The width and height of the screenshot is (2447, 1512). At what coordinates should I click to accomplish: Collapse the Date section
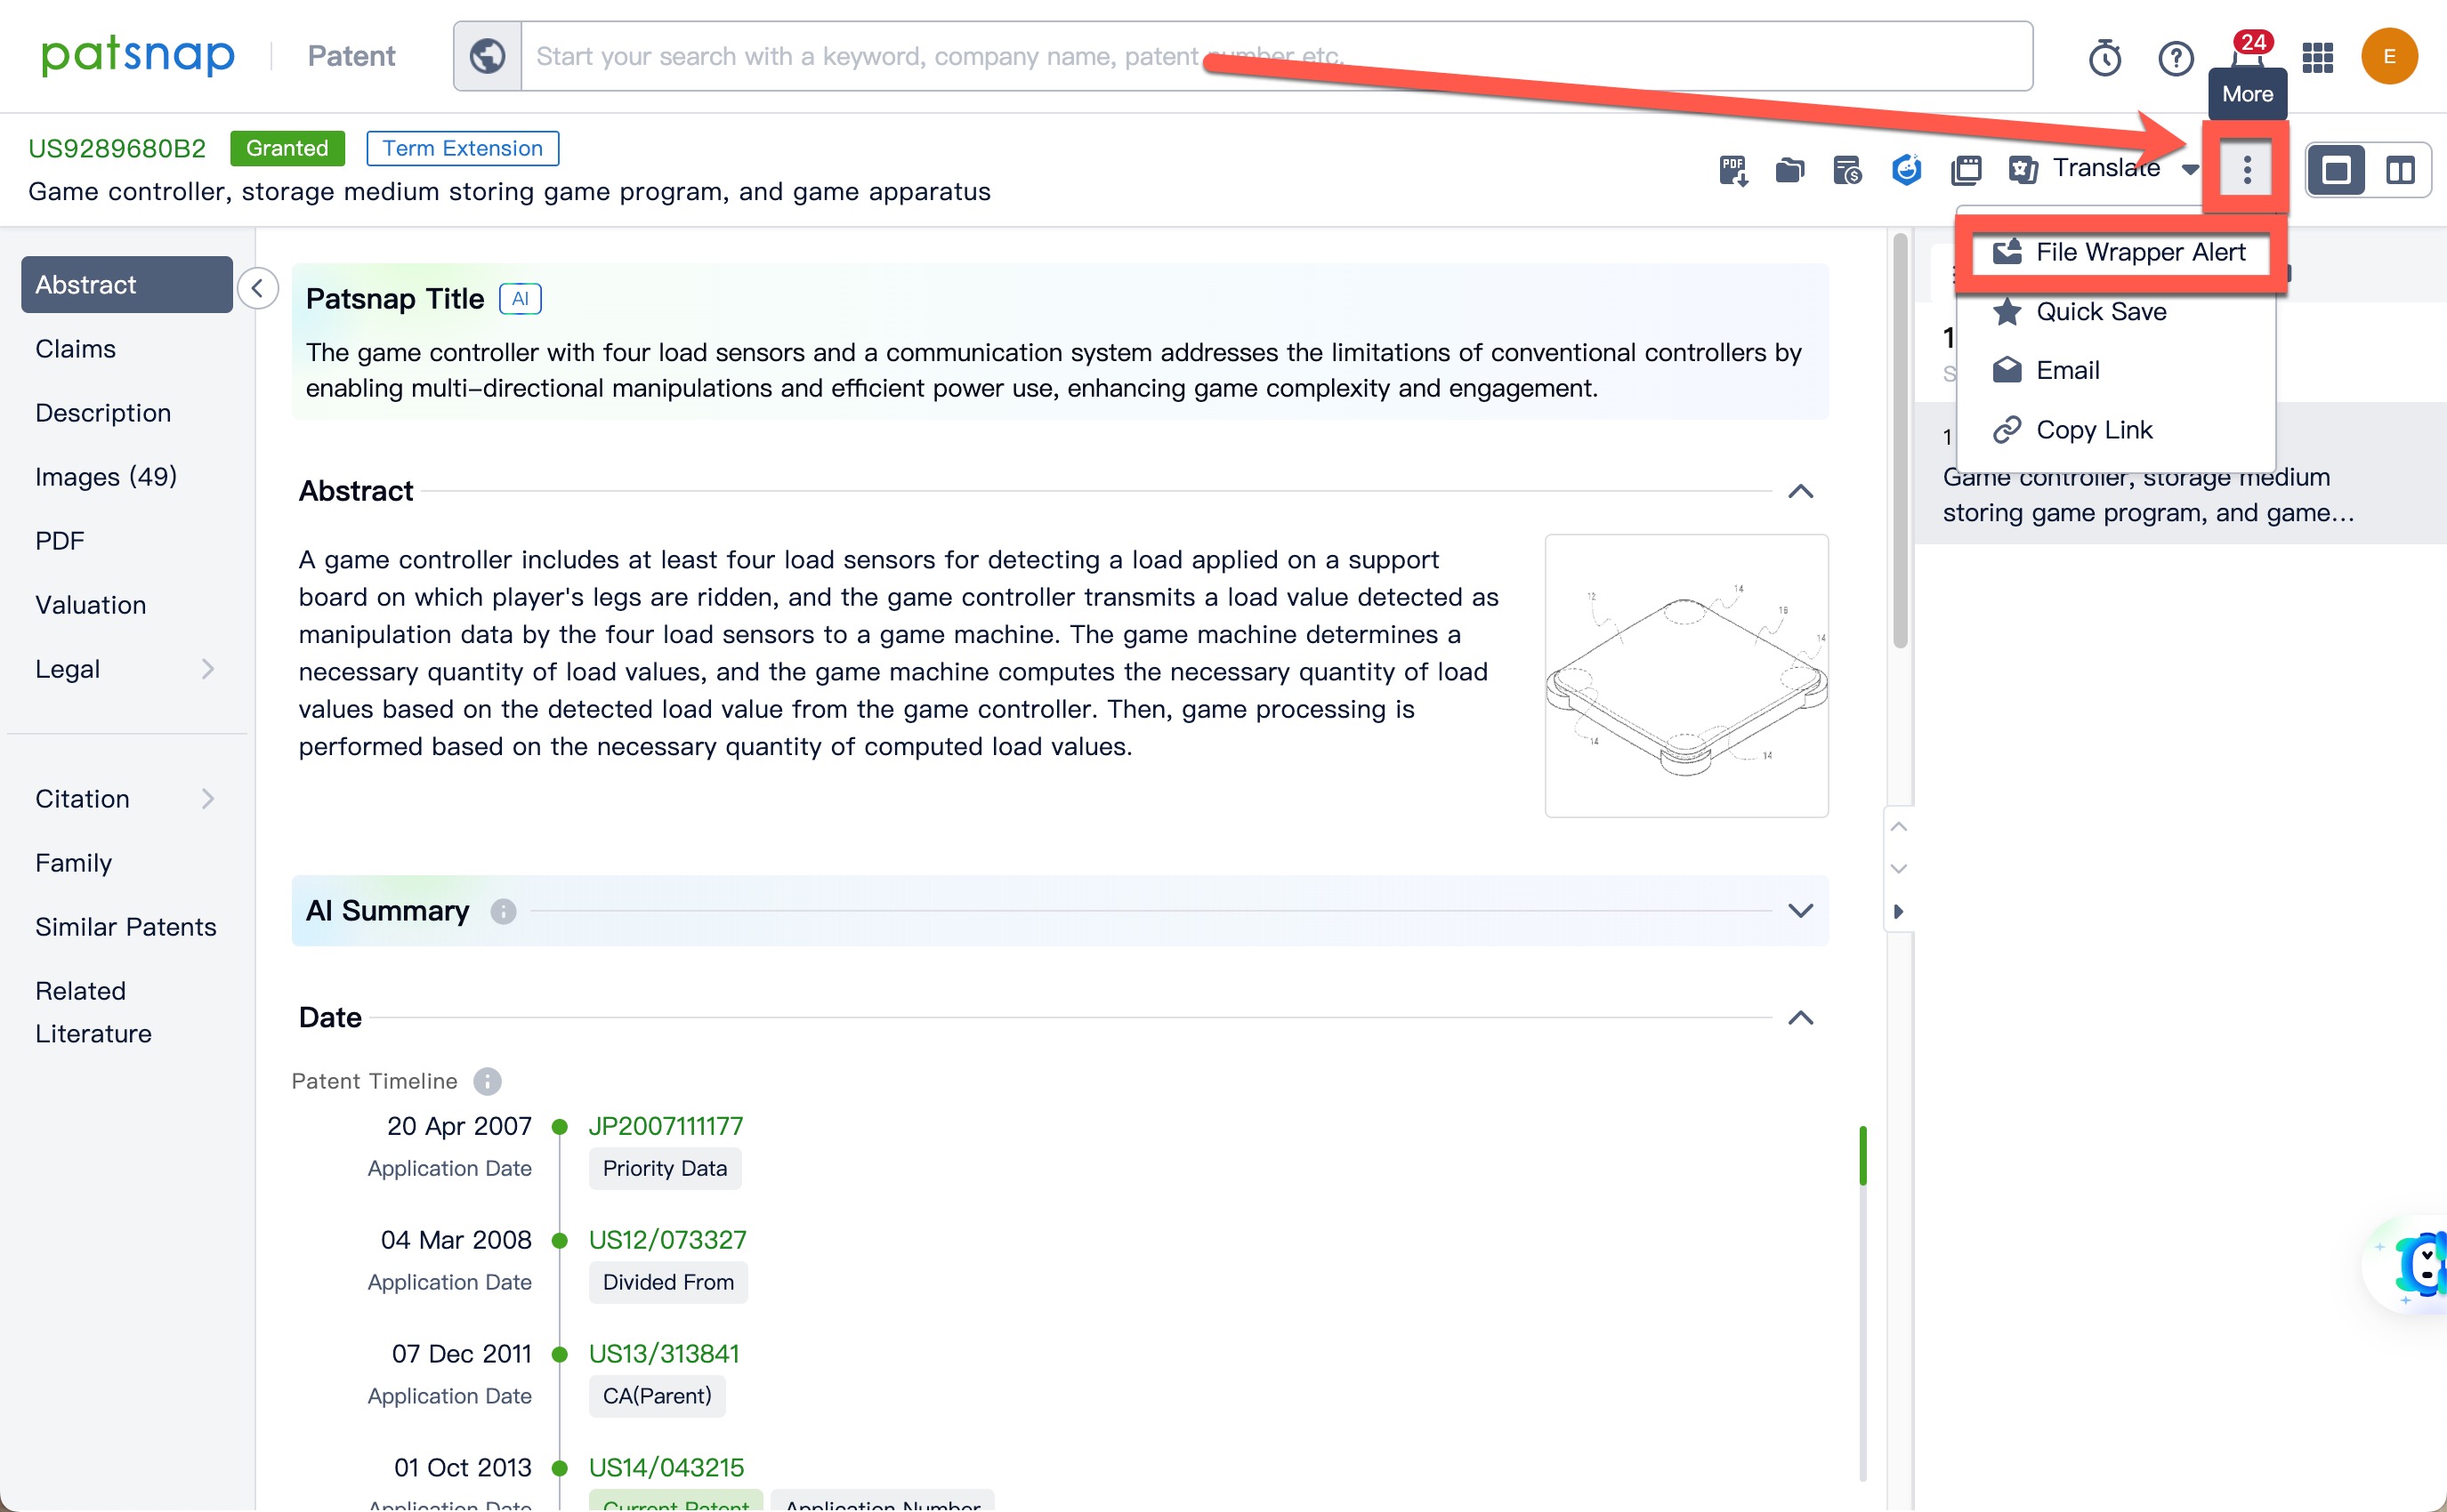[x=1800, y=1018]
